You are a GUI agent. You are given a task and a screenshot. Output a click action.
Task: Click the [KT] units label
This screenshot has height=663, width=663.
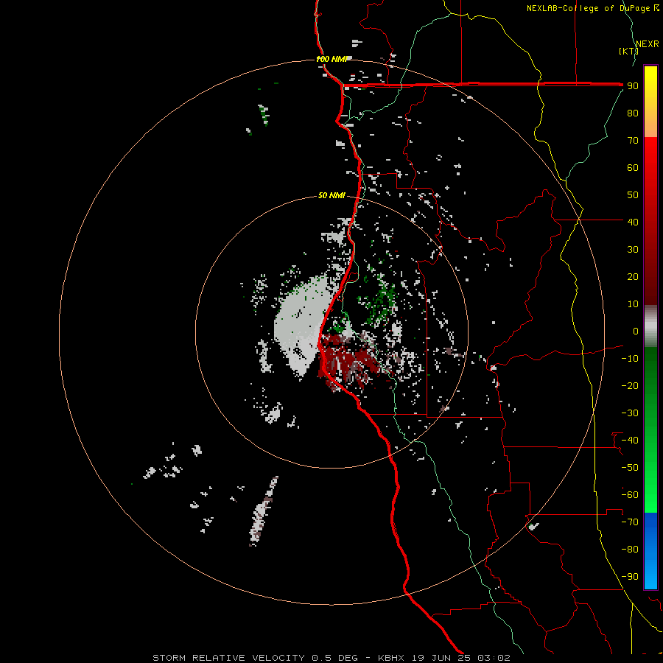[x=628, y=51]
